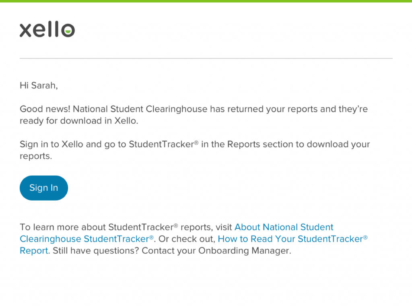Click the green bar at the top
The width and height of the screenshot is (412, 306).
tap(206, 1)
